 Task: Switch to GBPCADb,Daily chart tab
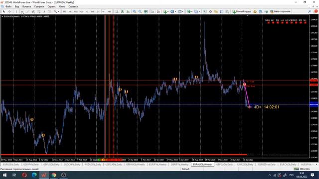[224, 165]
